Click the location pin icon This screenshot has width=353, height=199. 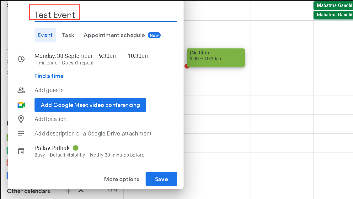click(x=21, y=119)
